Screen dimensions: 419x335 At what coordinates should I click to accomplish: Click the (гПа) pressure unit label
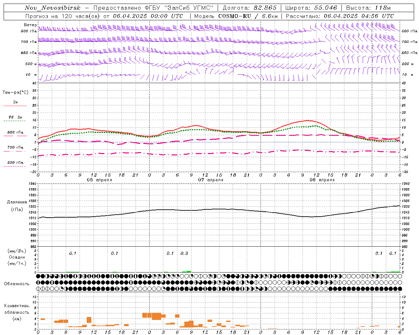17,209
